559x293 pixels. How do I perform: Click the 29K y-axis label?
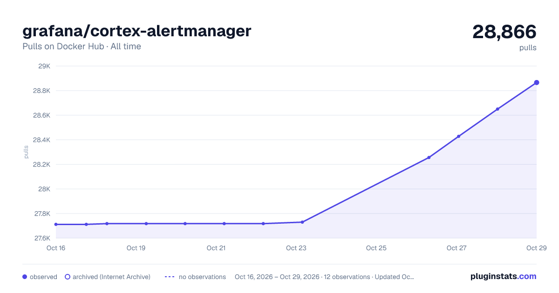coord(44,66)
